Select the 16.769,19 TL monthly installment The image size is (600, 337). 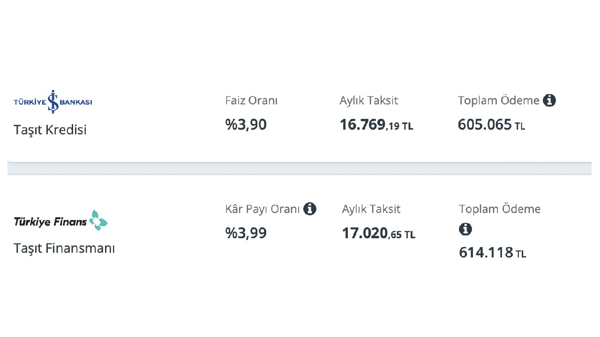tap(376, 125)
